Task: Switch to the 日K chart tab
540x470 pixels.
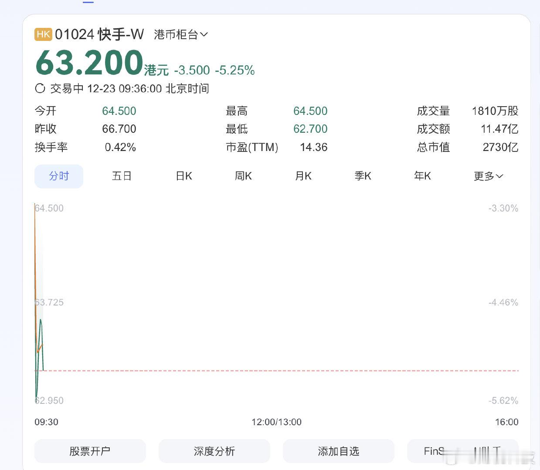Action: click(184, 176)
